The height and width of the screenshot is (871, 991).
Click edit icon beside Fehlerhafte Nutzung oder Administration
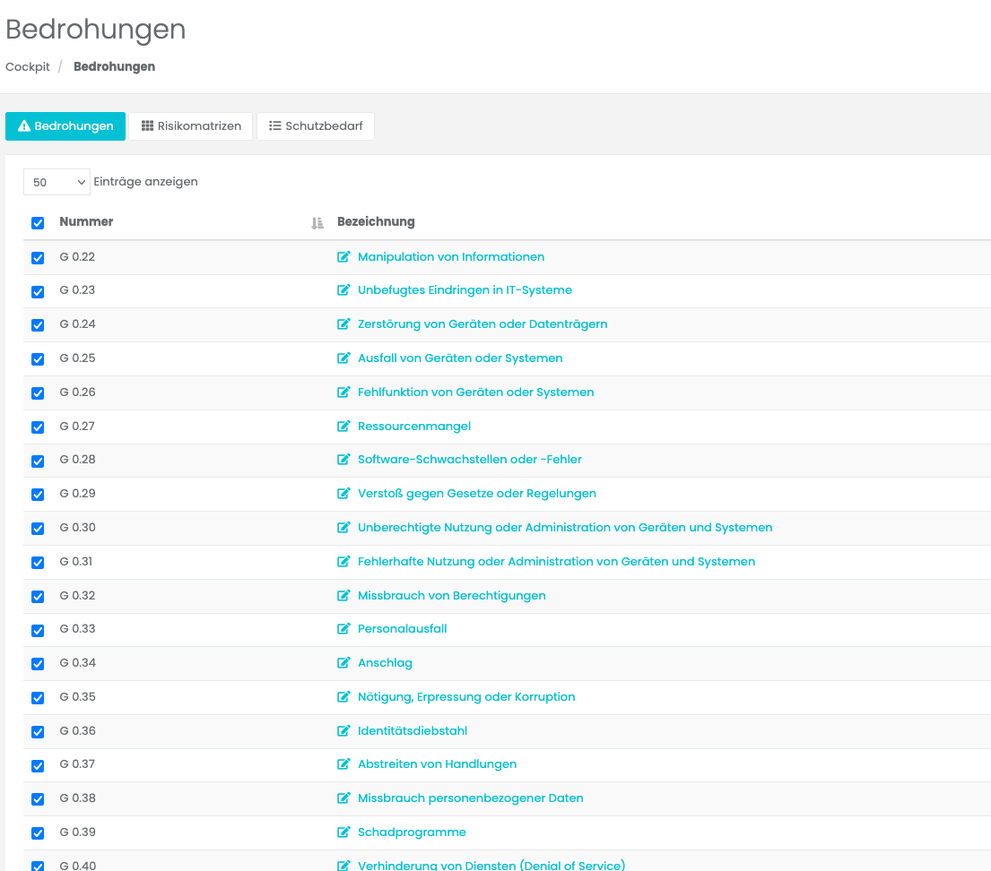tap(343, 562)
